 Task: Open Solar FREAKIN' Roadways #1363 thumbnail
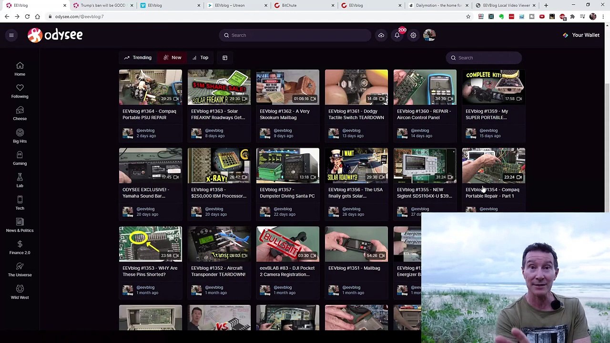tap(219, 87)
